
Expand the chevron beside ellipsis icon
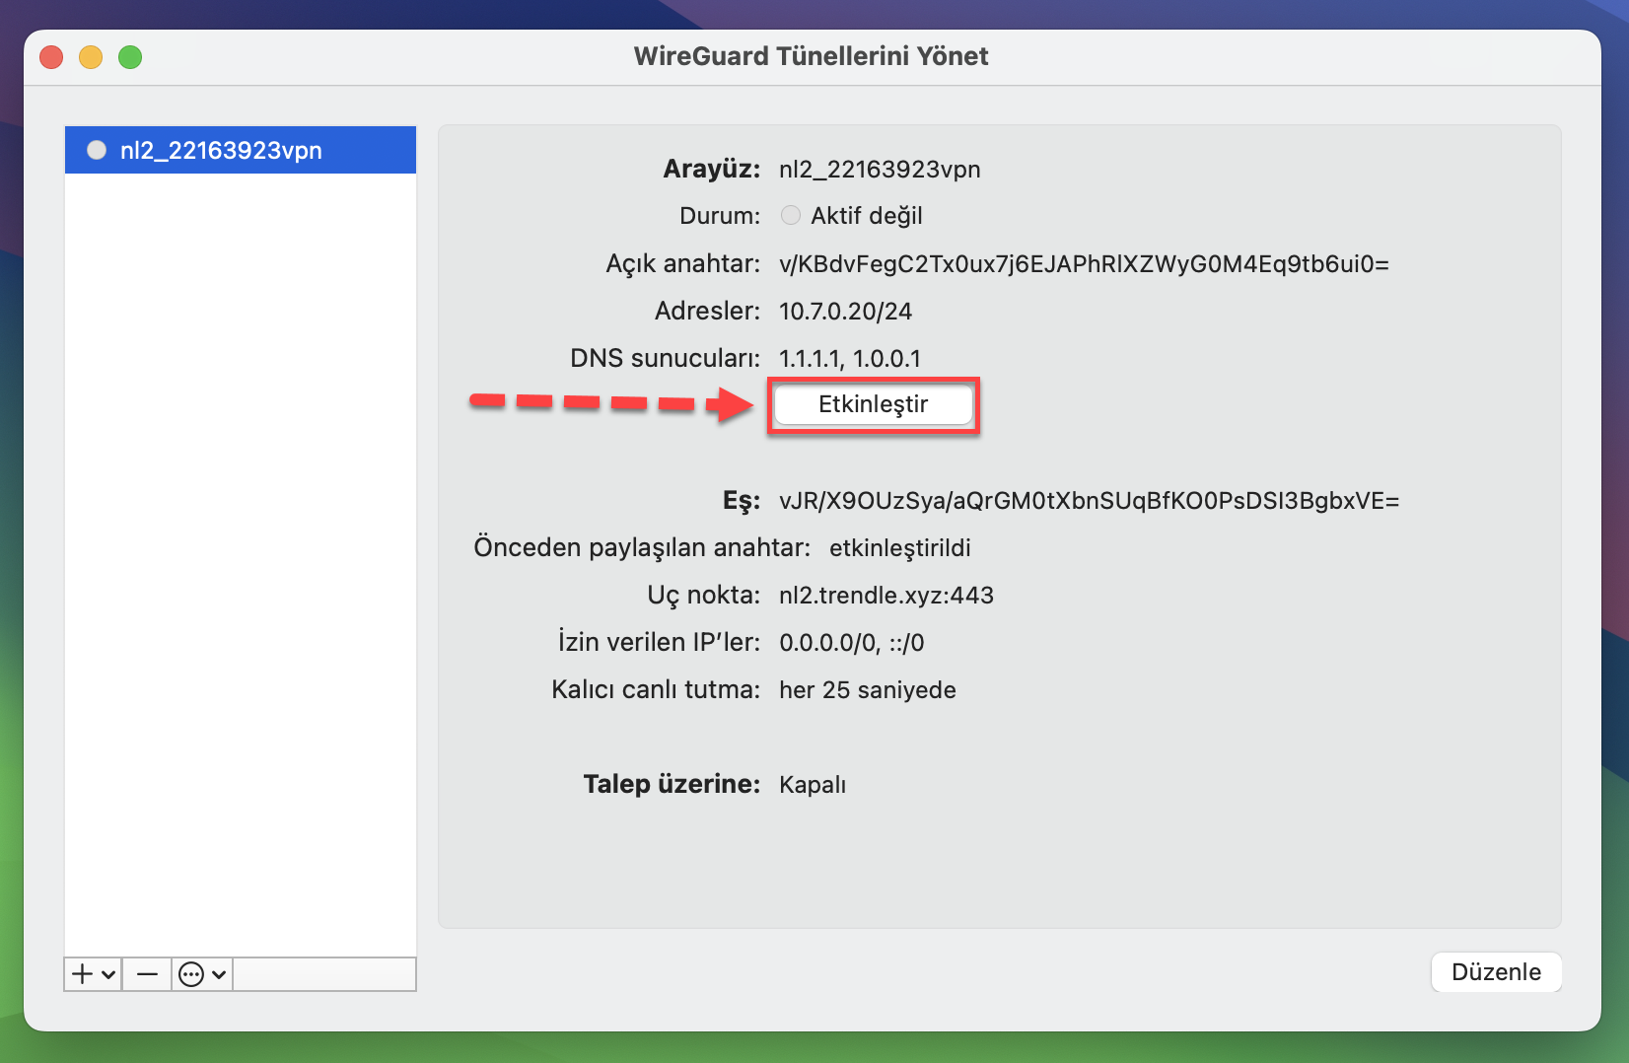pos(219,974)
